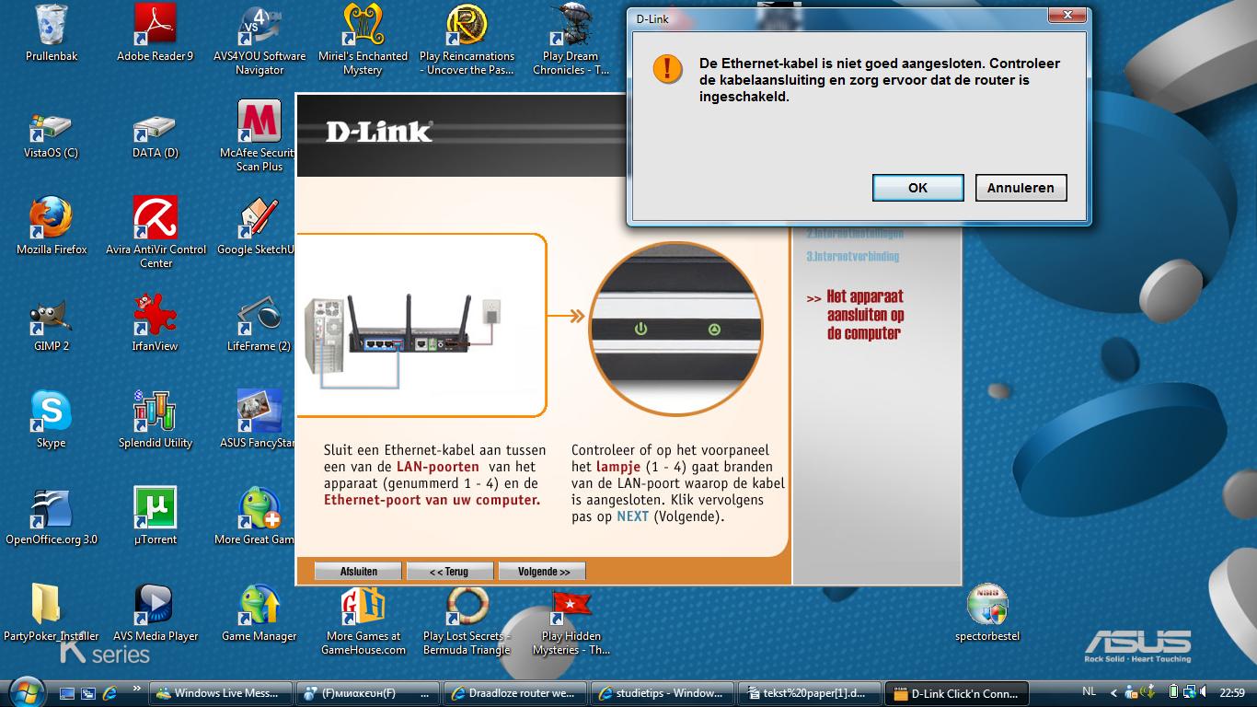Image resolution: width=1257 pixels, height=707 pixels.
Task: Close the D-Link error dialog
Action: click(1067, 17)
